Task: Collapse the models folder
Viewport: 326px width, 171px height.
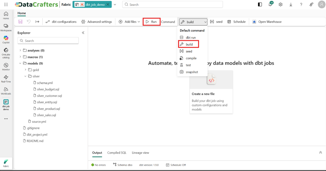Action: coord(20,63)
